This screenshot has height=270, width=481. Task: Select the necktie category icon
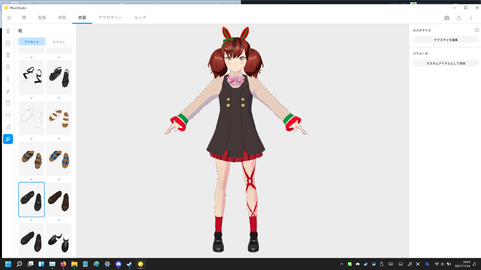(x=8, y=79)
